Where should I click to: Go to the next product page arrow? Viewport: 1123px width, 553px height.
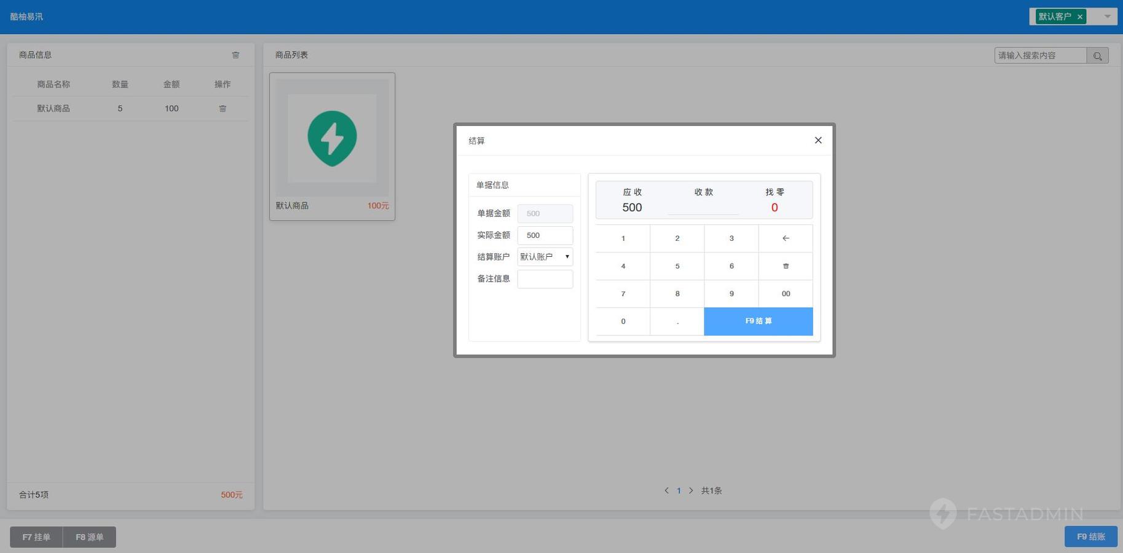click(x=691, y=490)
